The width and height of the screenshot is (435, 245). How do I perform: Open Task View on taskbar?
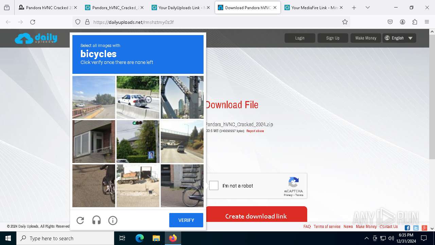(122, 238)
